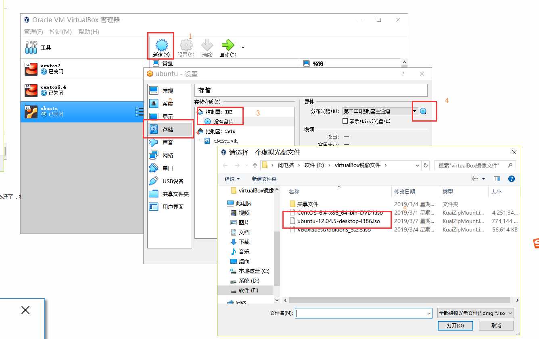Click the blue help icon in file dialog
This screenshot has height=339, width=539.
click(x=511, y=179)
